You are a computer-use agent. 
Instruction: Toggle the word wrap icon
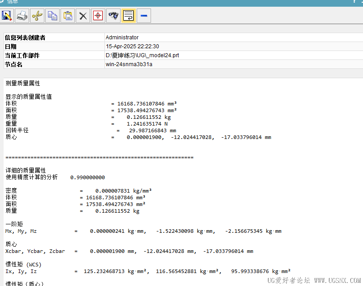pos(129,16)
